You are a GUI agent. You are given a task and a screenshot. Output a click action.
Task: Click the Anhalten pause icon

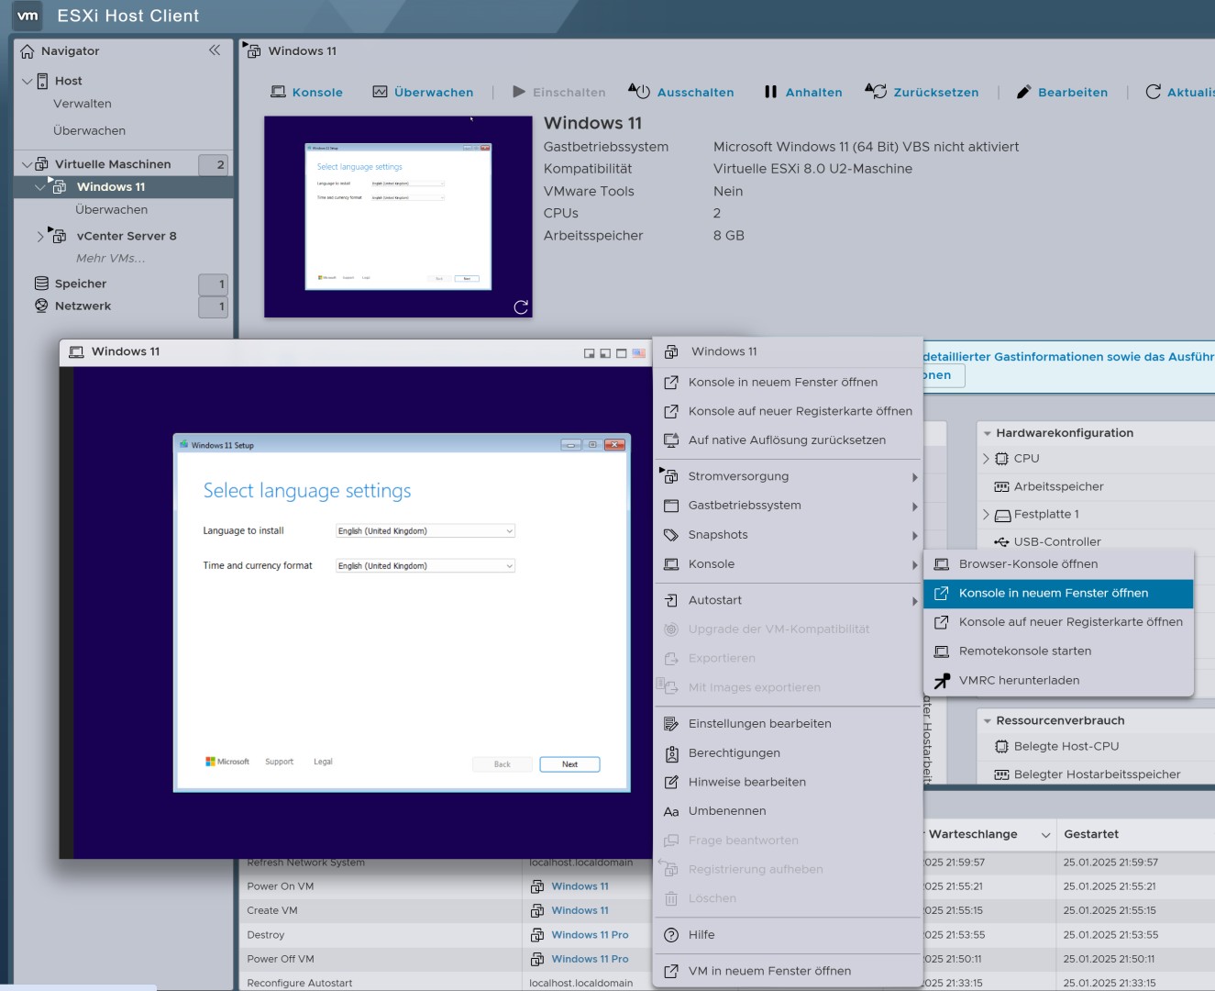coord(770,92)
